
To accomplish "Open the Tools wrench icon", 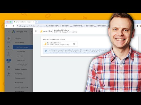I will (9, 60).
